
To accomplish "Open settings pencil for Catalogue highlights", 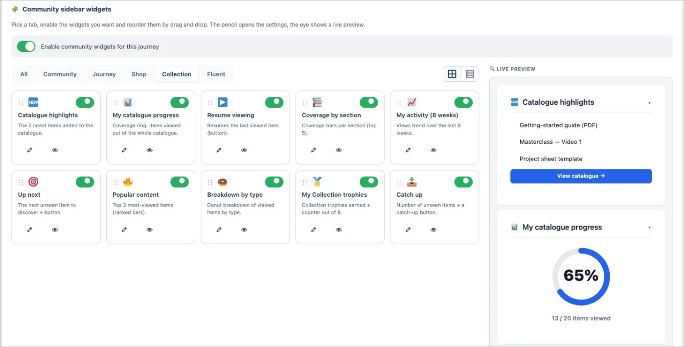I will click(30, 150).
